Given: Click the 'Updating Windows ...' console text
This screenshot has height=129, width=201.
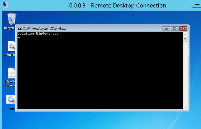Looking at the screenshot, I should point(38,34).
